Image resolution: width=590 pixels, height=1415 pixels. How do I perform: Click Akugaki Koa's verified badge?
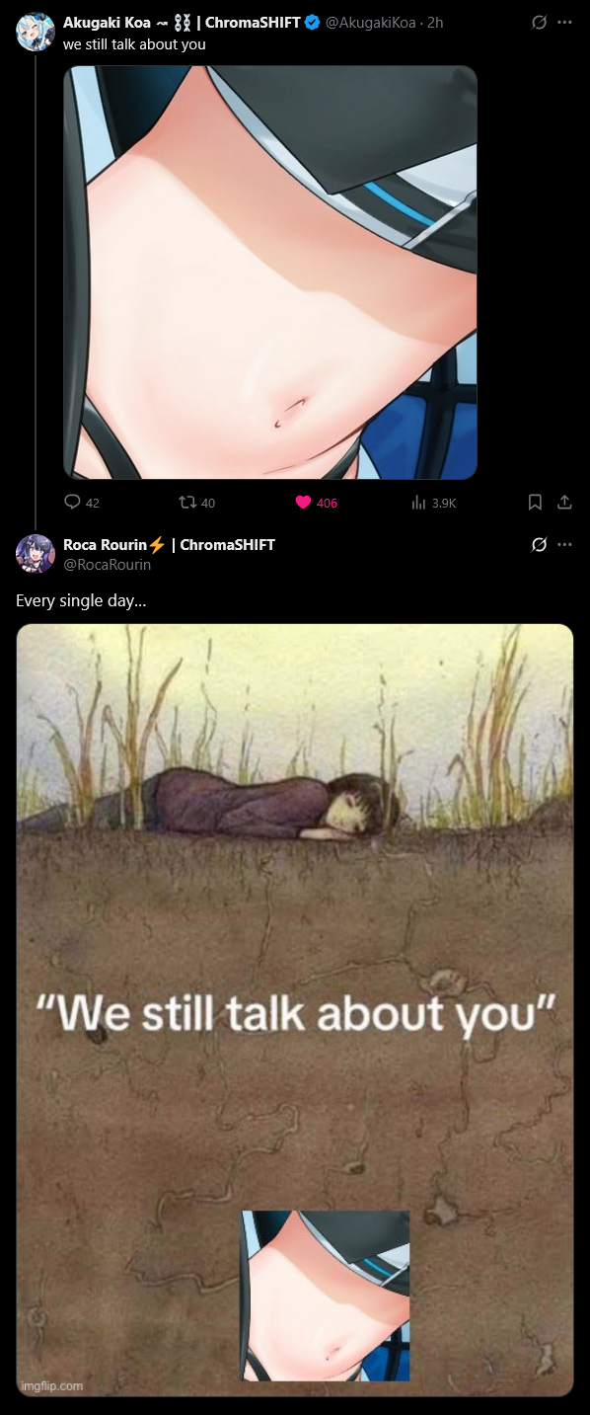(312, 23)
